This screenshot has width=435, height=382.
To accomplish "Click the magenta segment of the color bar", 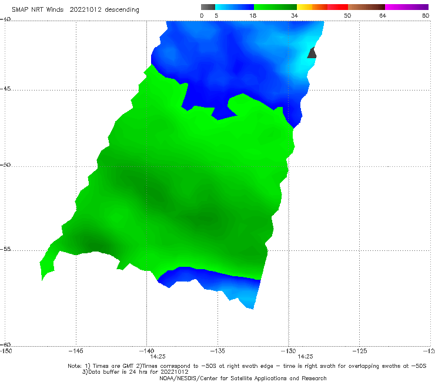I will pos(407,7).
